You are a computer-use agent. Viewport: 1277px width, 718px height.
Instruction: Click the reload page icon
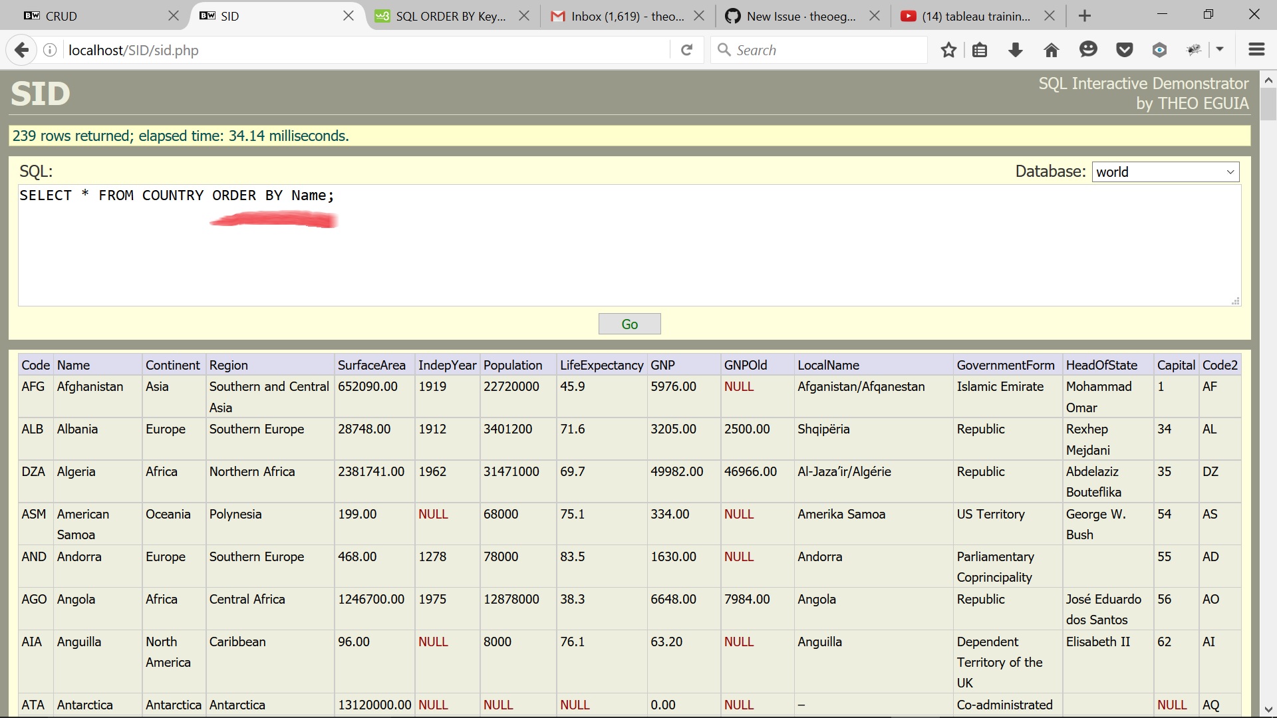pyautogui.click(x=687, y=50)
